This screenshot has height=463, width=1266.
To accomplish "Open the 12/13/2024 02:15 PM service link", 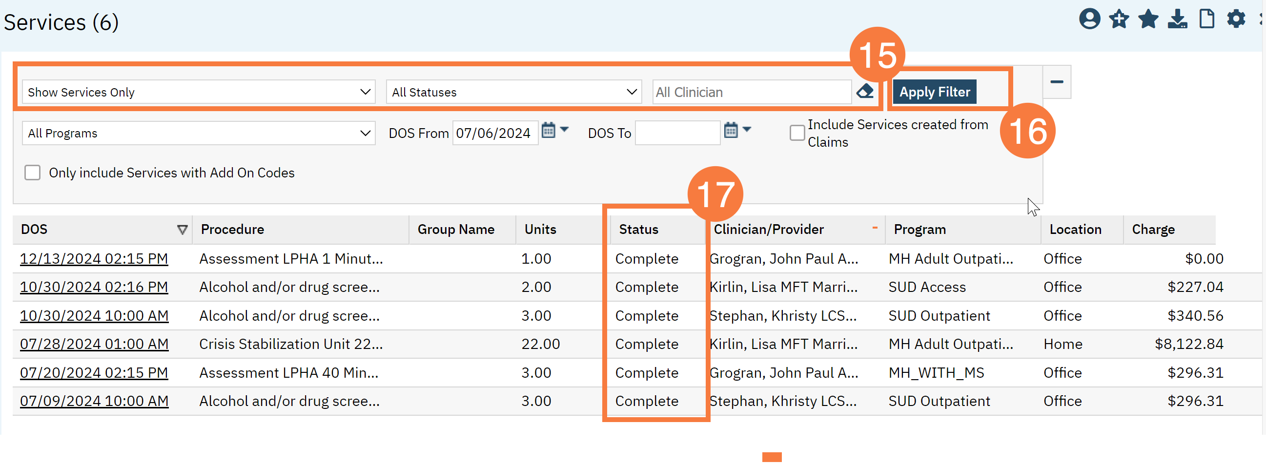I will tap(94, 259).
